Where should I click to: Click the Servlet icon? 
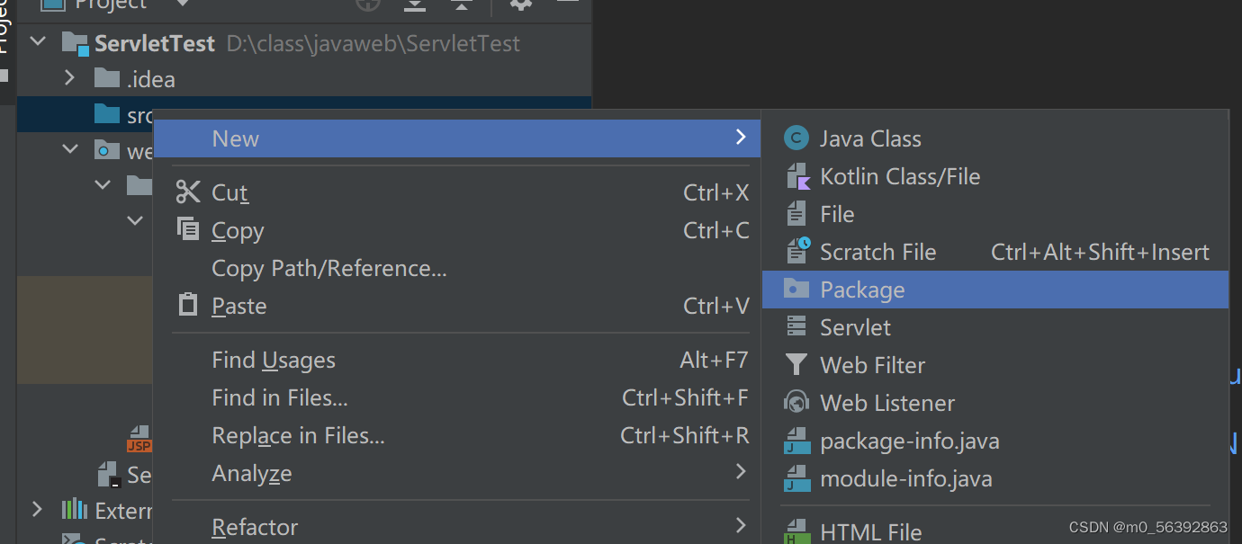pyautogui.click(x=796, y=327)
